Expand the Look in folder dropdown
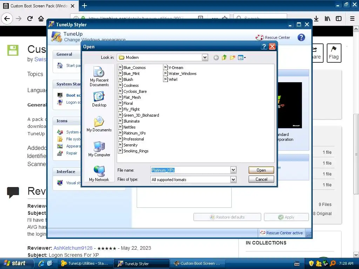Screen dimensions: 359x269 [x=205, y=57]
